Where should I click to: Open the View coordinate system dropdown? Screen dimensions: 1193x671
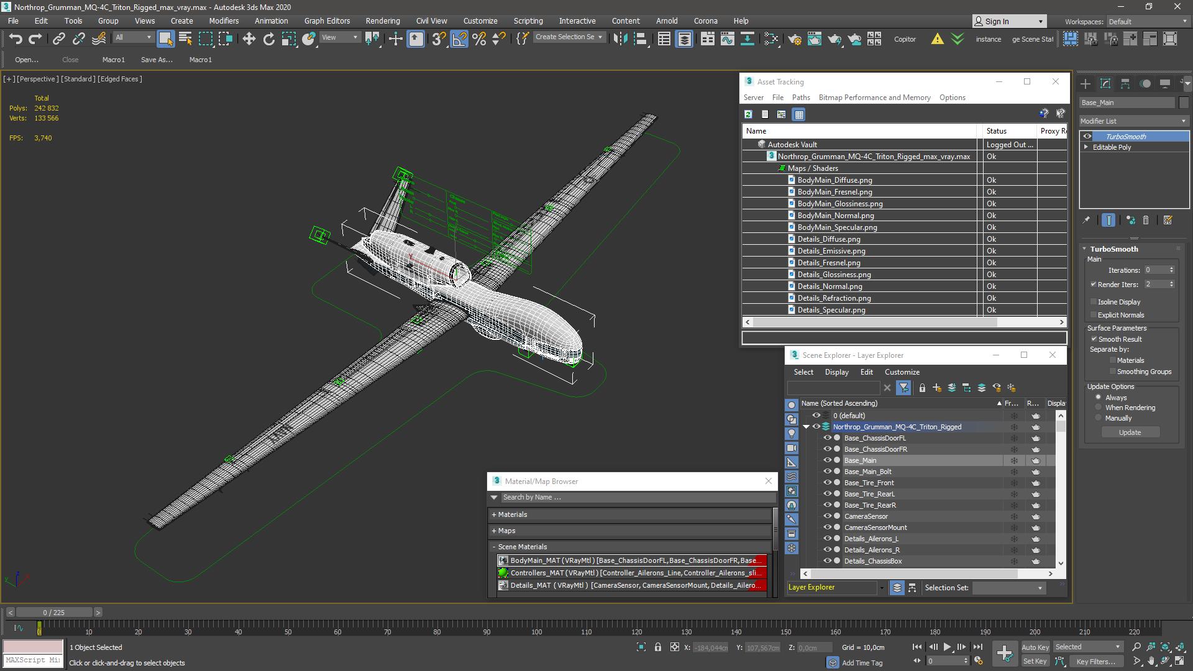pos(339,37)
